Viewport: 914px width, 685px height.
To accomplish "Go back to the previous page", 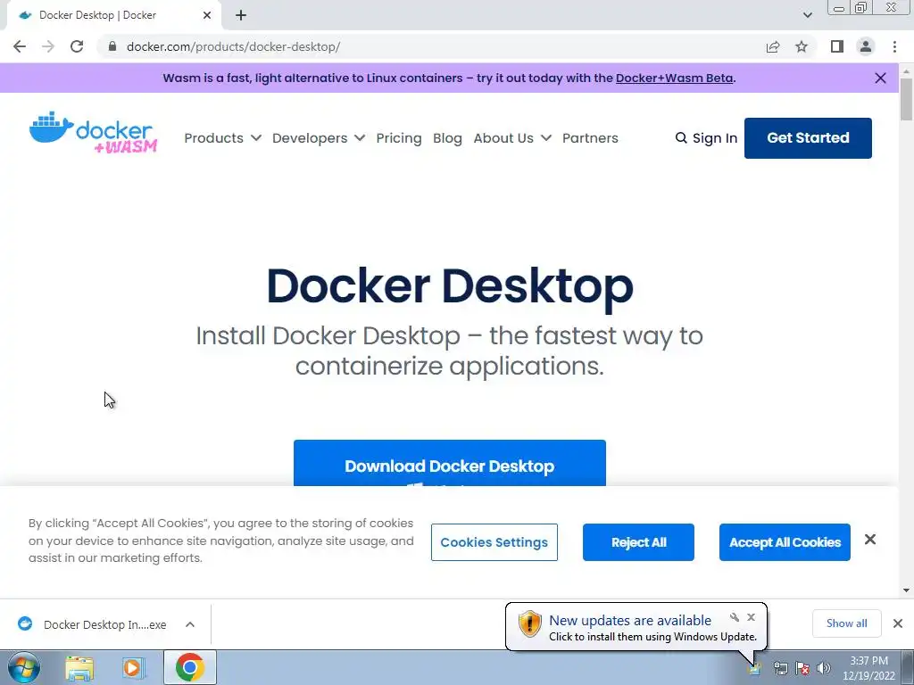I will (x=20, y=46).
